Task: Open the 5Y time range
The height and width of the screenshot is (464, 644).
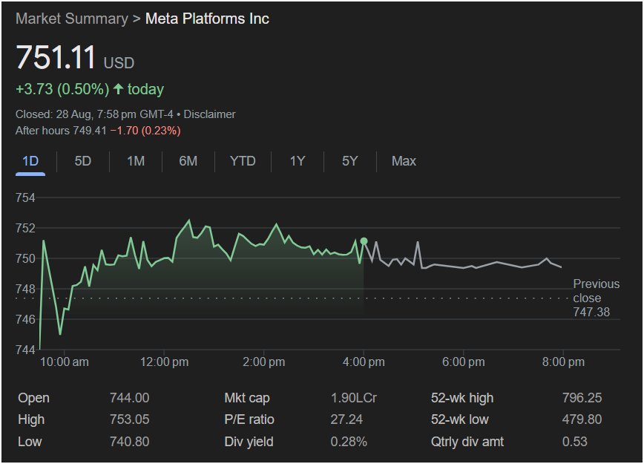Action: click(x=350, y=161)
